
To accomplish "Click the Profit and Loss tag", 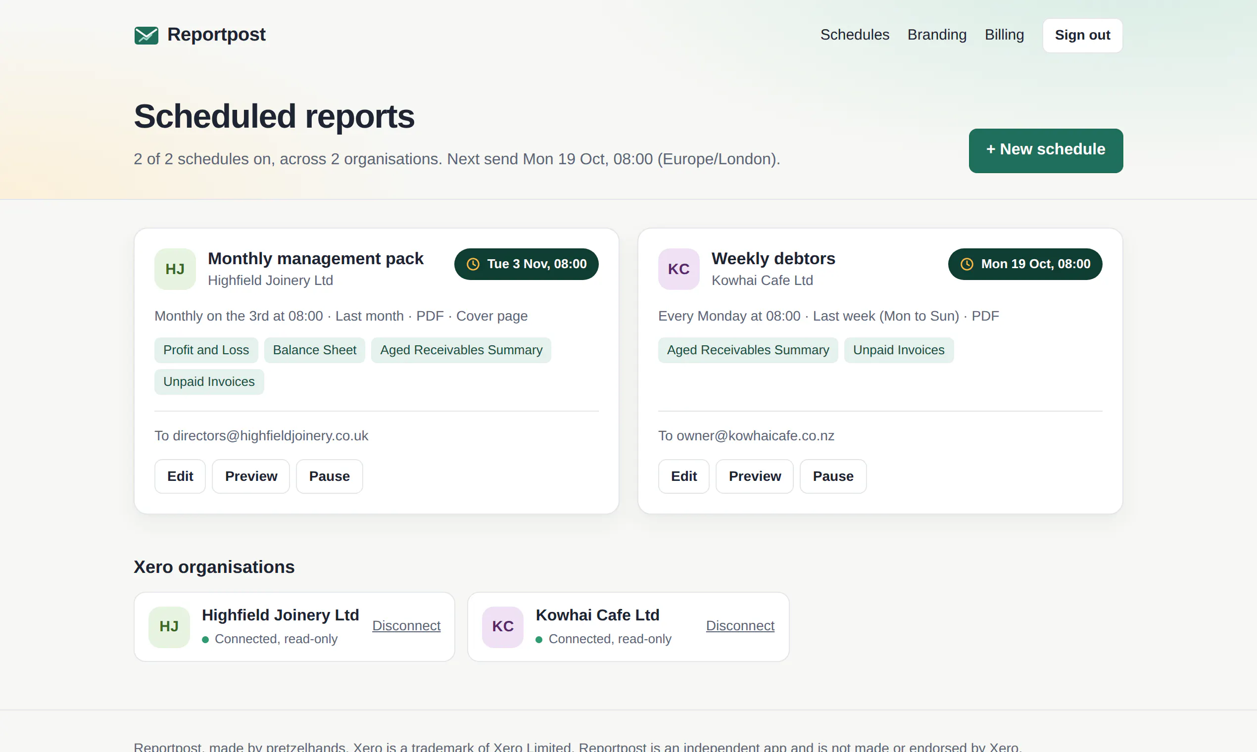I will click(x=206, y=350).
